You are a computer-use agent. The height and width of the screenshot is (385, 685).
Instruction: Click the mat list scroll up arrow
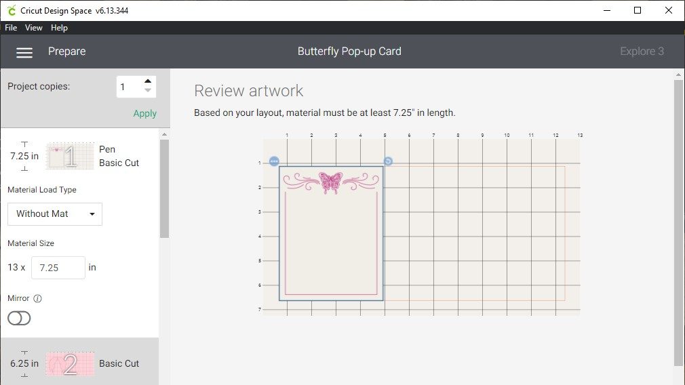164,134
